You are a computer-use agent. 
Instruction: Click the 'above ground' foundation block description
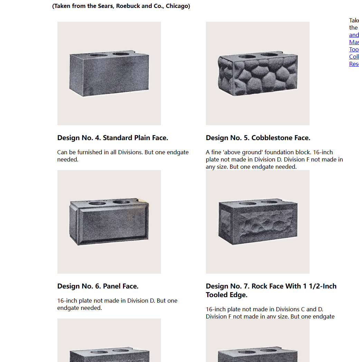tap(274, 159)
